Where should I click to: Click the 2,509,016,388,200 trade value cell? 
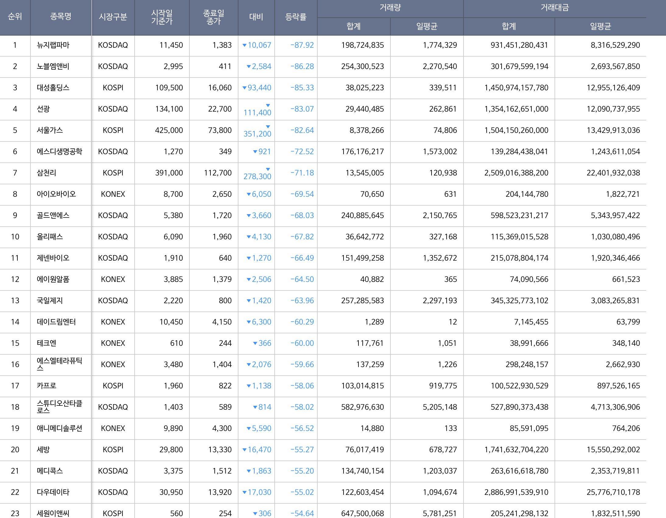[x=516, y=173]
